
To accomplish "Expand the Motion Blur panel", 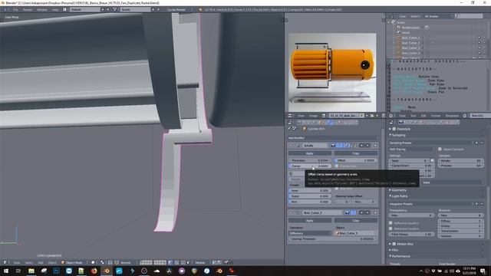I will pos(390,244).
